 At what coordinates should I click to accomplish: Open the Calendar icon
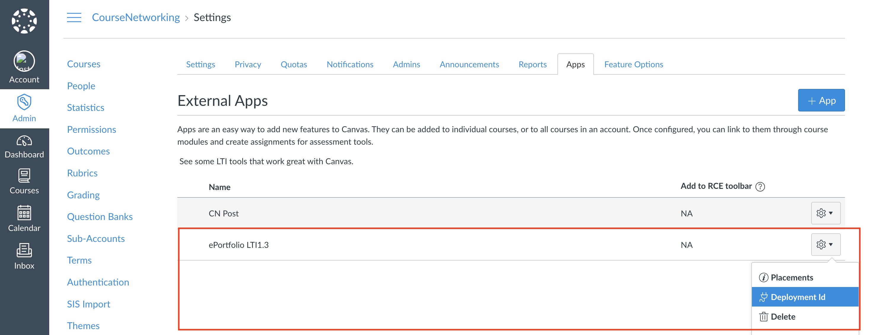24,213
